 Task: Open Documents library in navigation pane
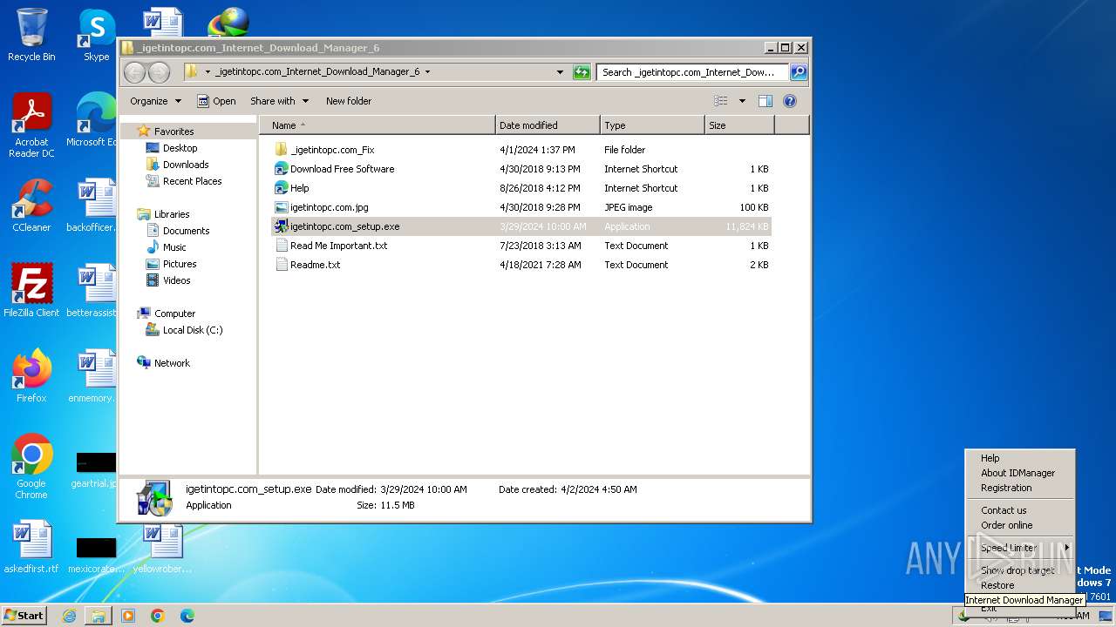(186, 231)
